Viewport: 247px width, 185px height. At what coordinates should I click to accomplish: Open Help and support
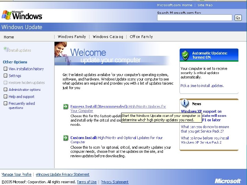click(21, 97)
